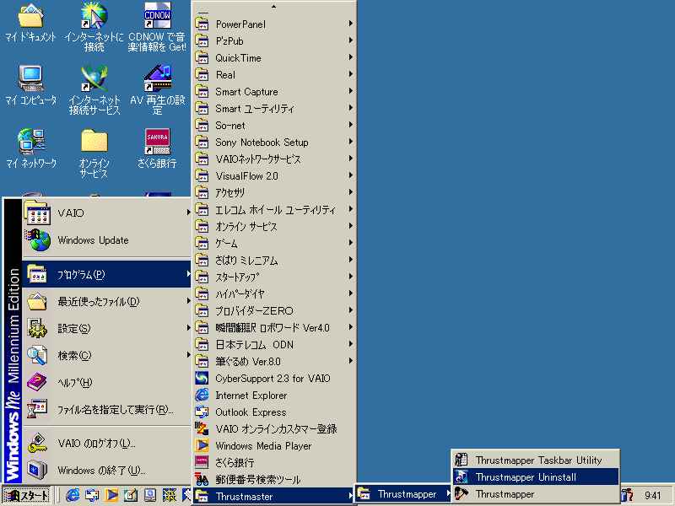Click the Thrustmapper Uninstall icon

(462, 476)
